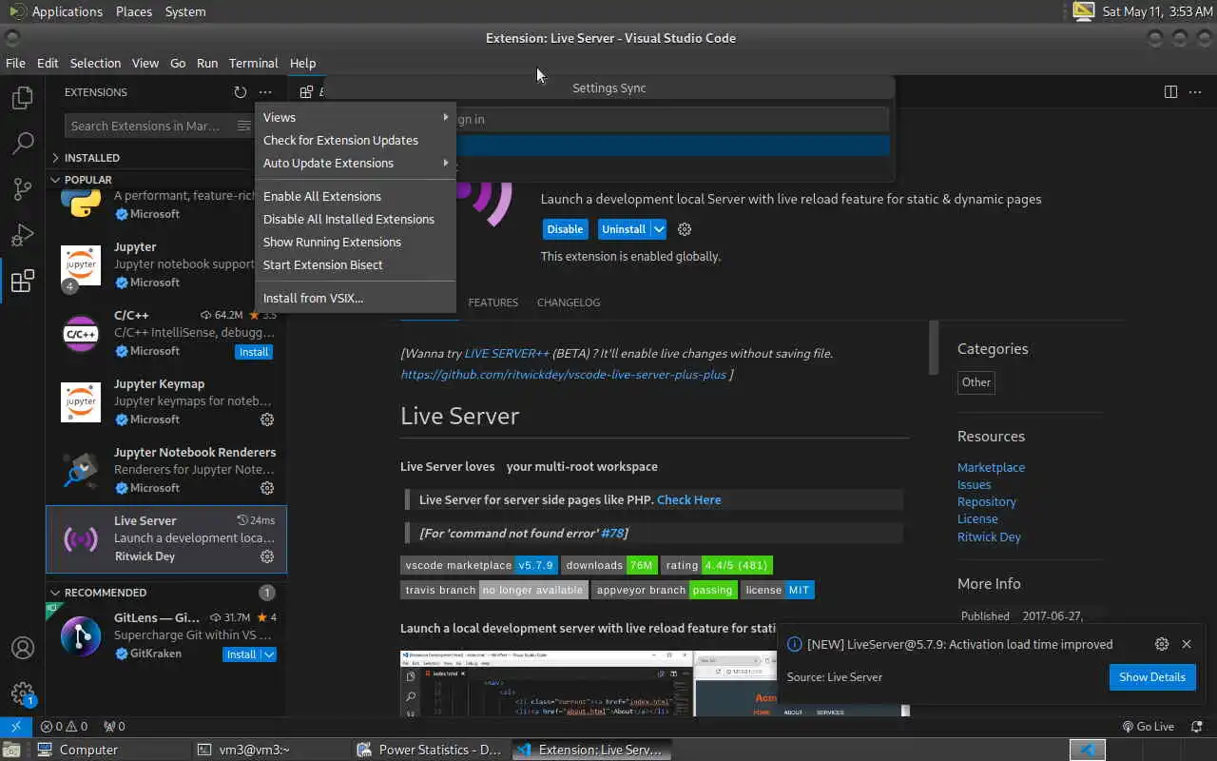Open the Ritwick Dey resource link
The width and height of the screenshot is (1217, 761).
(x=989, y=537)
